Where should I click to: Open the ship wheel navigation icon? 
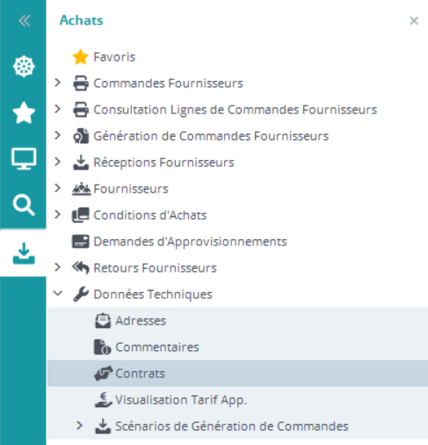click(24, 66)
